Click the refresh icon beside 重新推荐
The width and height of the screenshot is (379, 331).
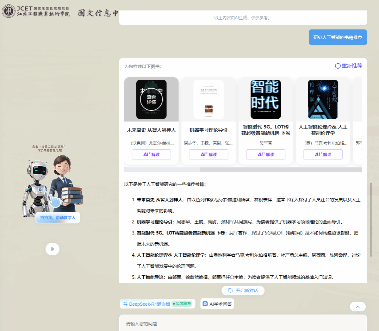click(338, 66)
